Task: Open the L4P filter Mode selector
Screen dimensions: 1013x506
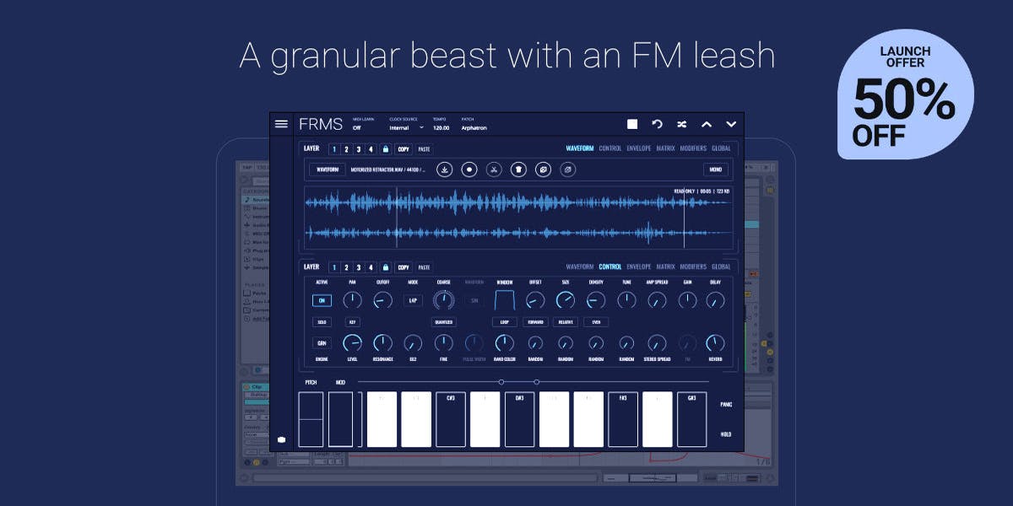Action: [413, 300]
